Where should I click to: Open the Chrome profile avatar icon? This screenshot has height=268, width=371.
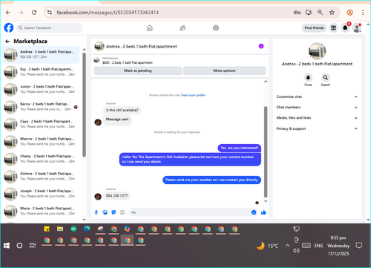[x=349, y=13]
